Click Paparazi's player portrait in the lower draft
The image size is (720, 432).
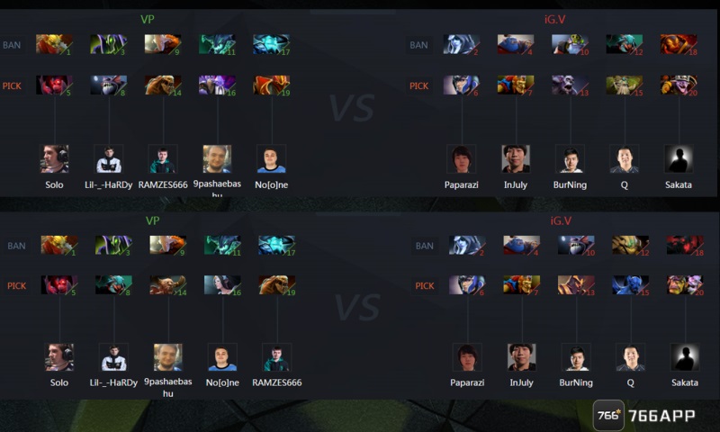pyautogui.click(x=467, y=357)
